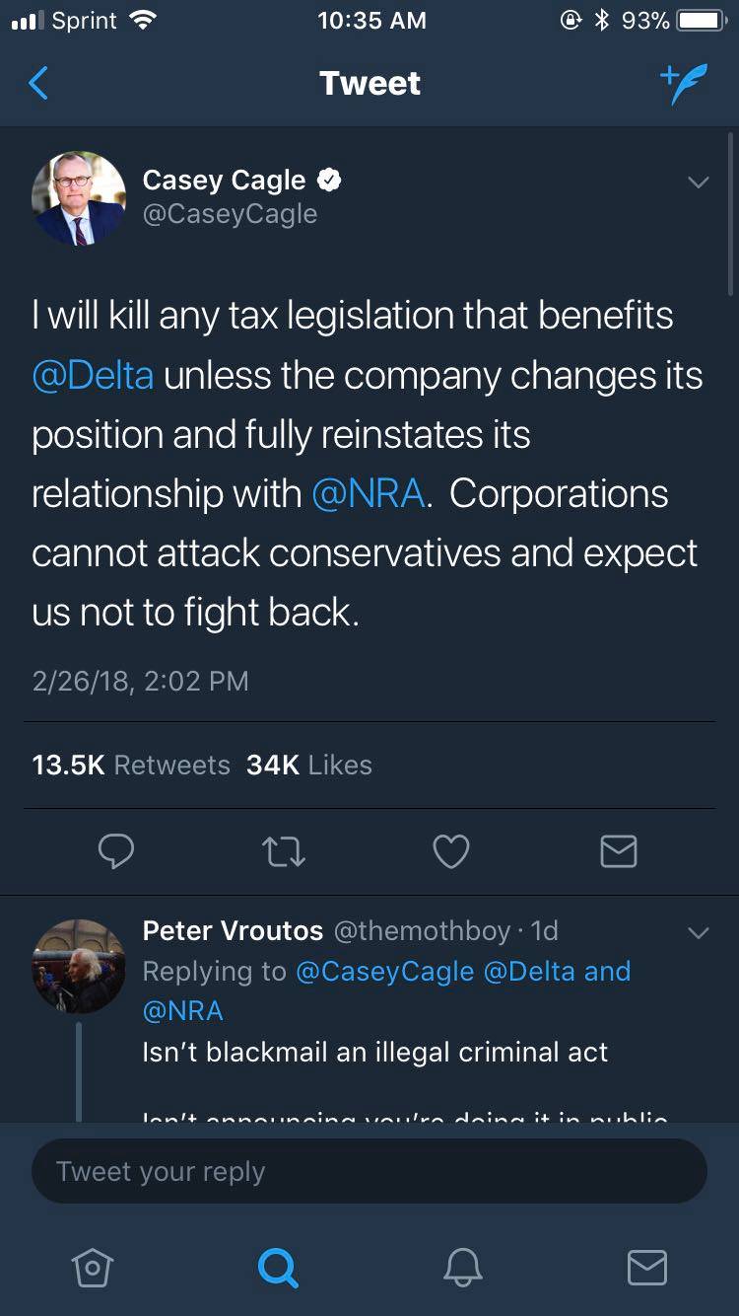739x1316 pixels.
Task: Open the Messages envelope icon
Action: tap(647, 1269)
